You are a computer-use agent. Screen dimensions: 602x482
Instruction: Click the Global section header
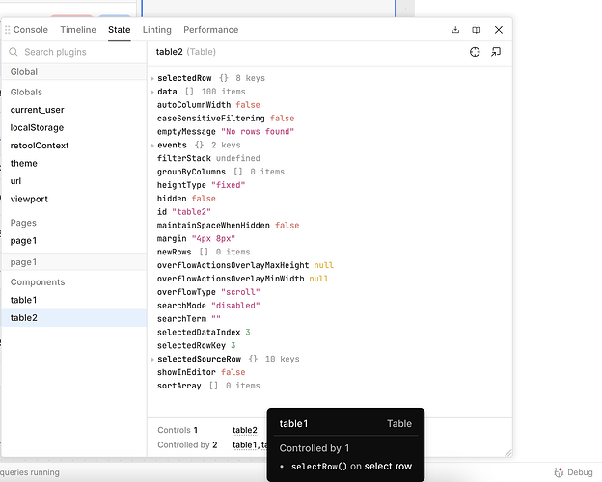pos(74,71)
